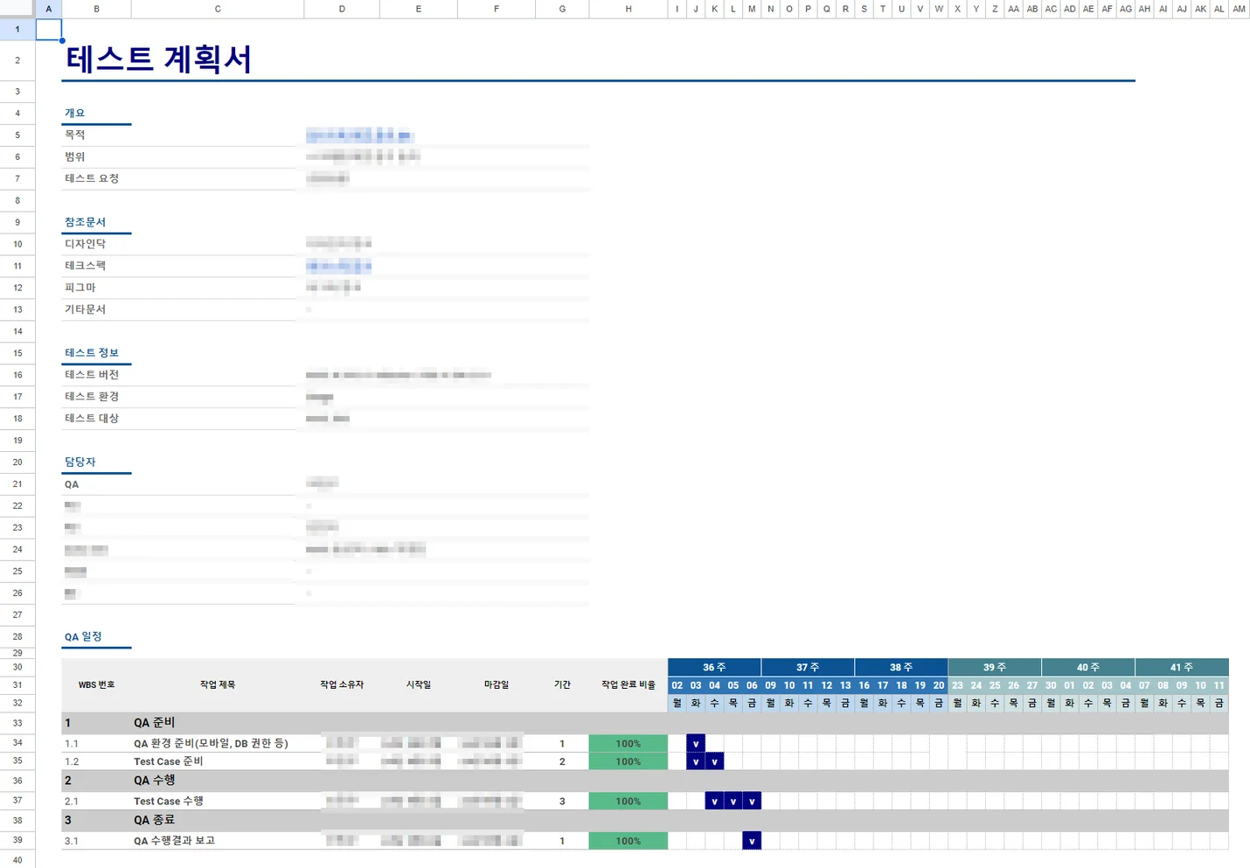The height and width of the screenshot is (868, 1250).
Task: Click the 테스트 환경 label
Action: [92, 397]
